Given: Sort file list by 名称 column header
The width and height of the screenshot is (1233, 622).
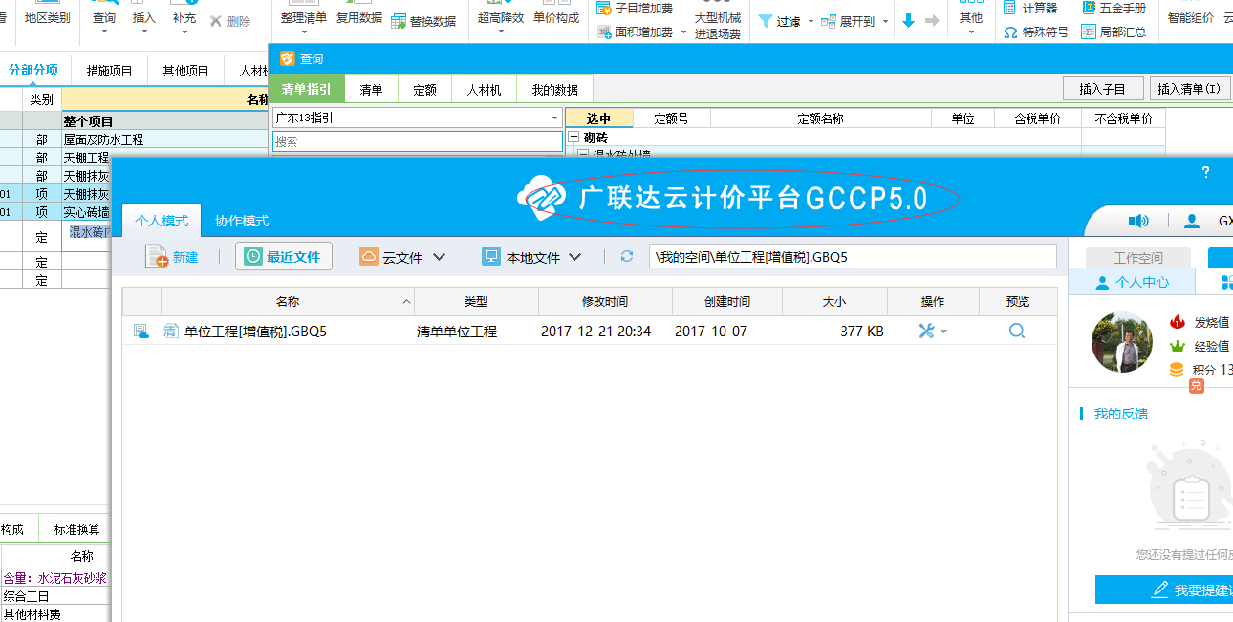Looking at the screenshot, I should (287, 301).
